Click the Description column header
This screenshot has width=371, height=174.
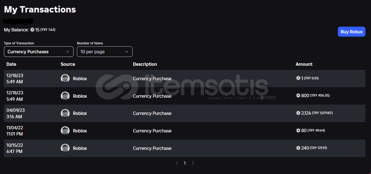point(145,64)
